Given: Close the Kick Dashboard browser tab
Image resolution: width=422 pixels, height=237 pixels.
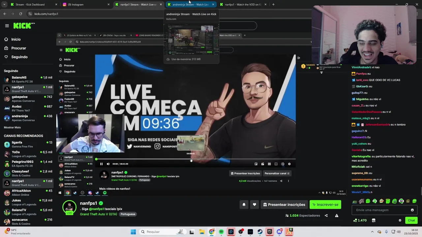Looking at the screenshot, I should point(56,5).
